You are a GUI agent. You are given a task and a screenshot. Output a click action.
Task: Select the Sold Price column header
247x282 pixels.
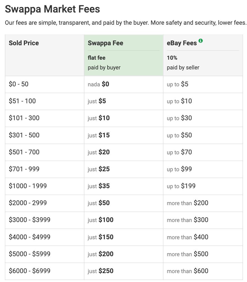tap(24, 43)
